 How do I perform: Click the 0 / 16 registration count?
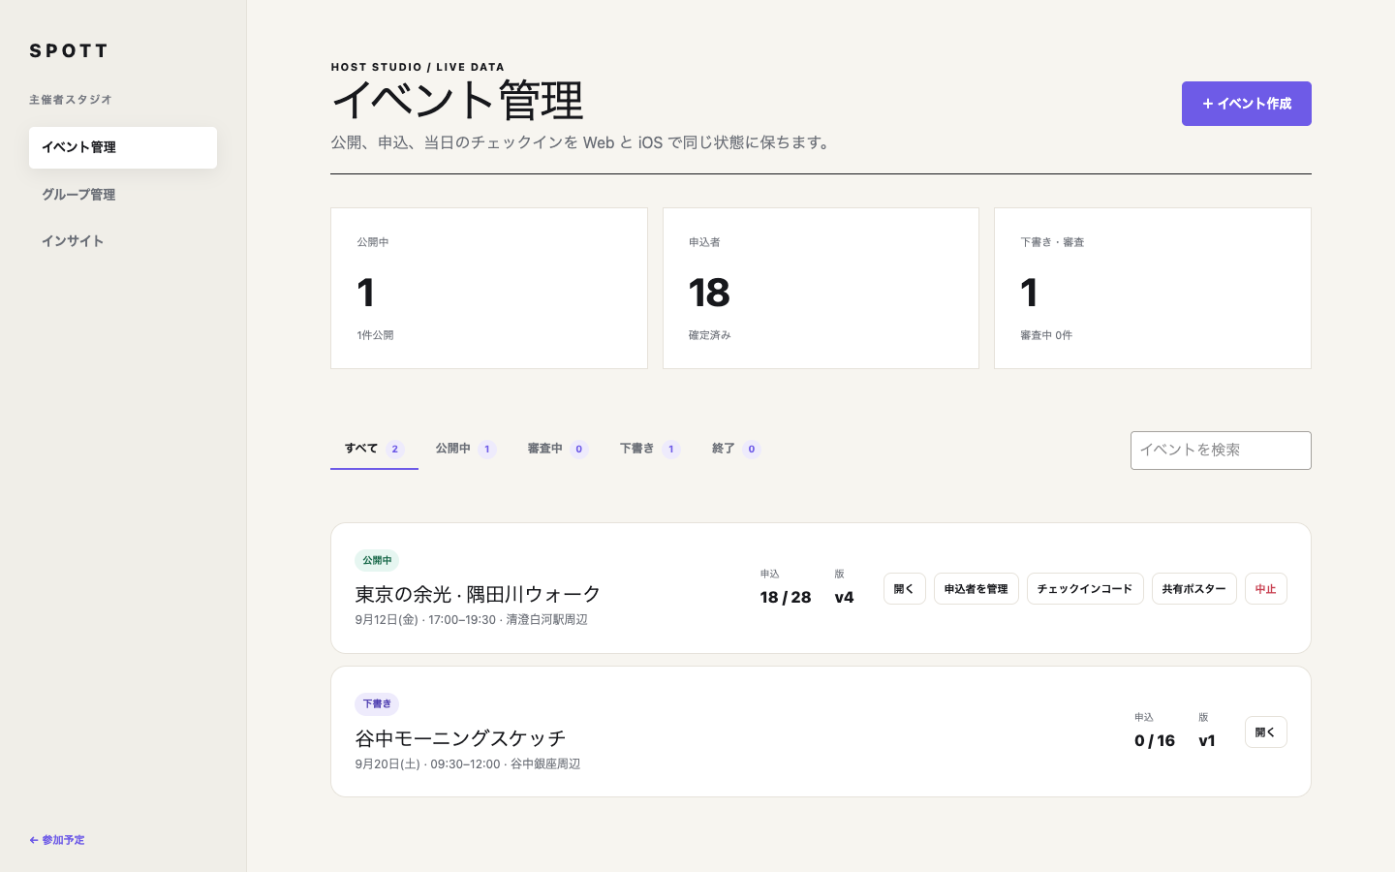pos(1155,741)
